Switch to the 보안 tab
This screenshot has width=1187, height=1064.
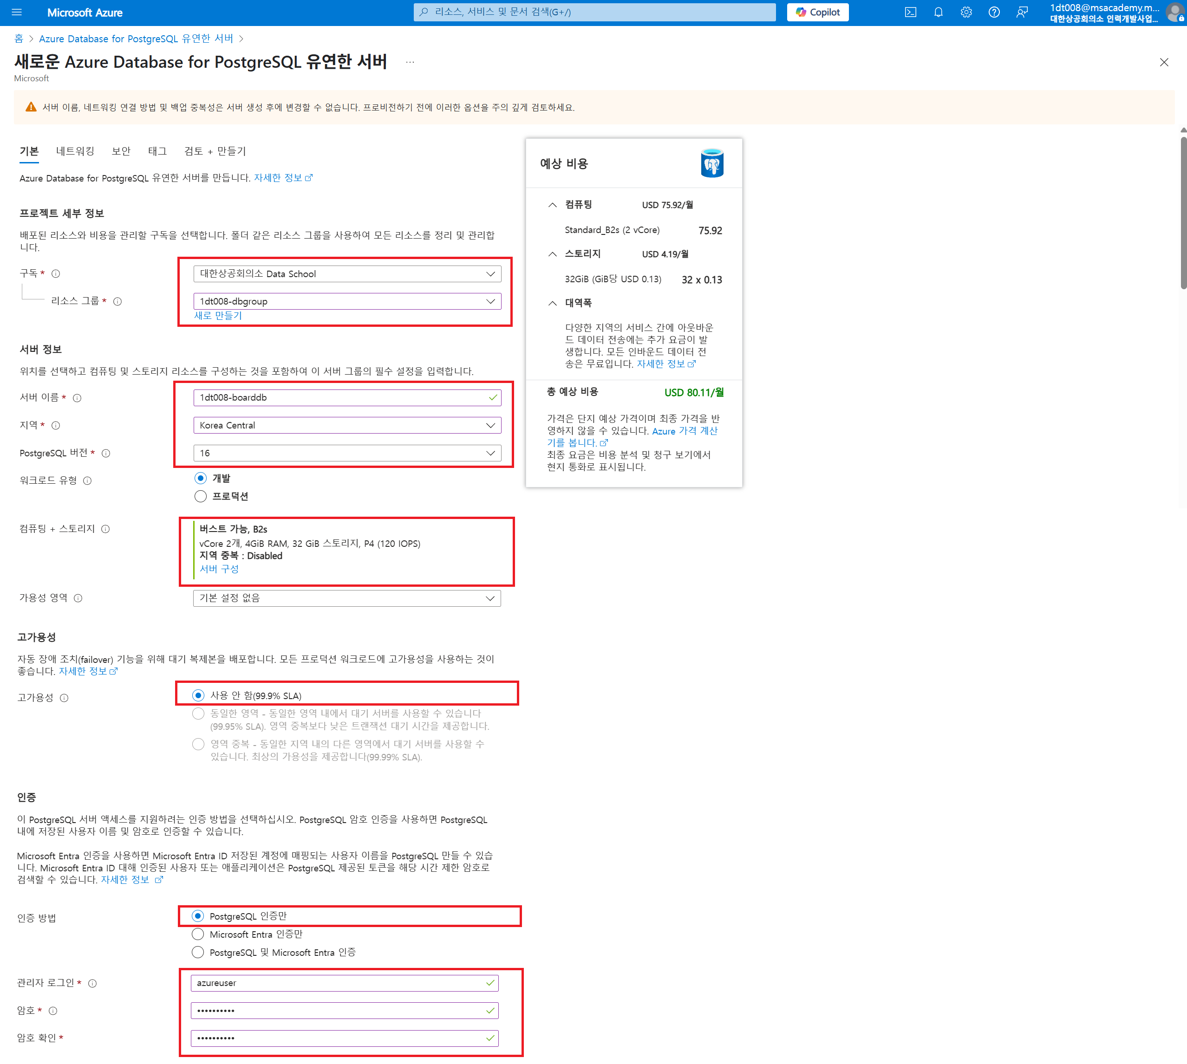[121, 151]
